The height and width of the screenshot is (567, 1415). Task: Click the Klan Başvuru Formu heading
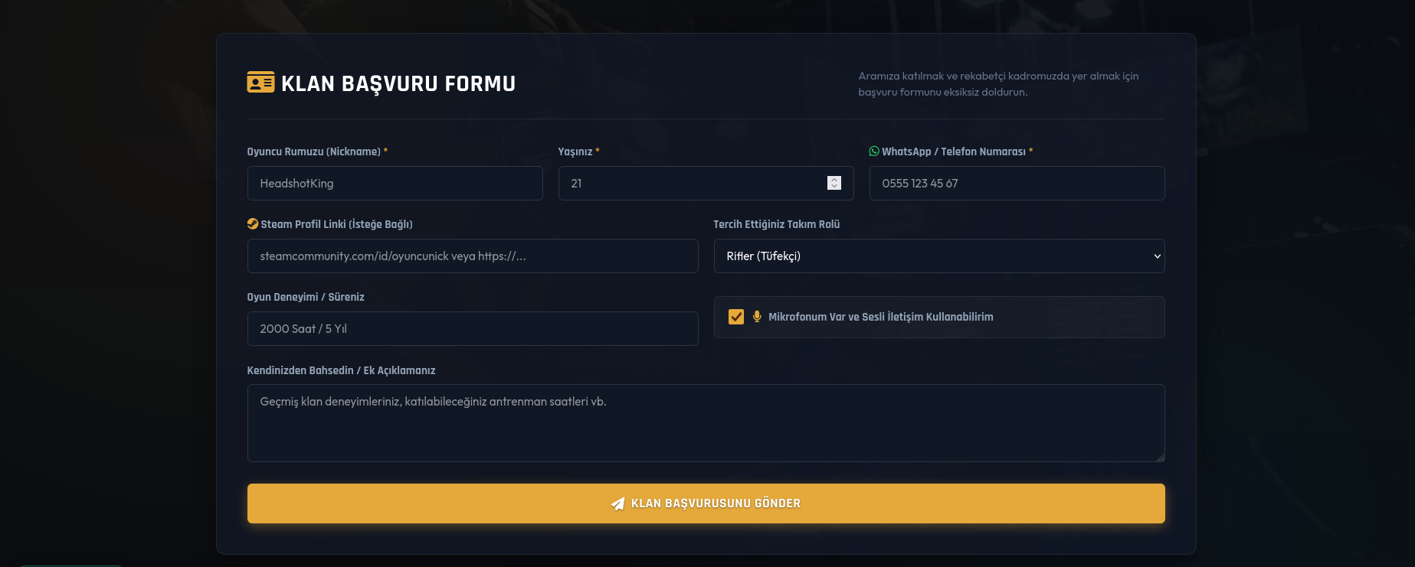point(398,83)
